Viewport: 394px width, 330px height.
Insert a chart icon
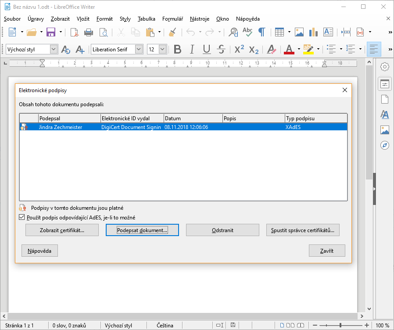click(313, 32)
